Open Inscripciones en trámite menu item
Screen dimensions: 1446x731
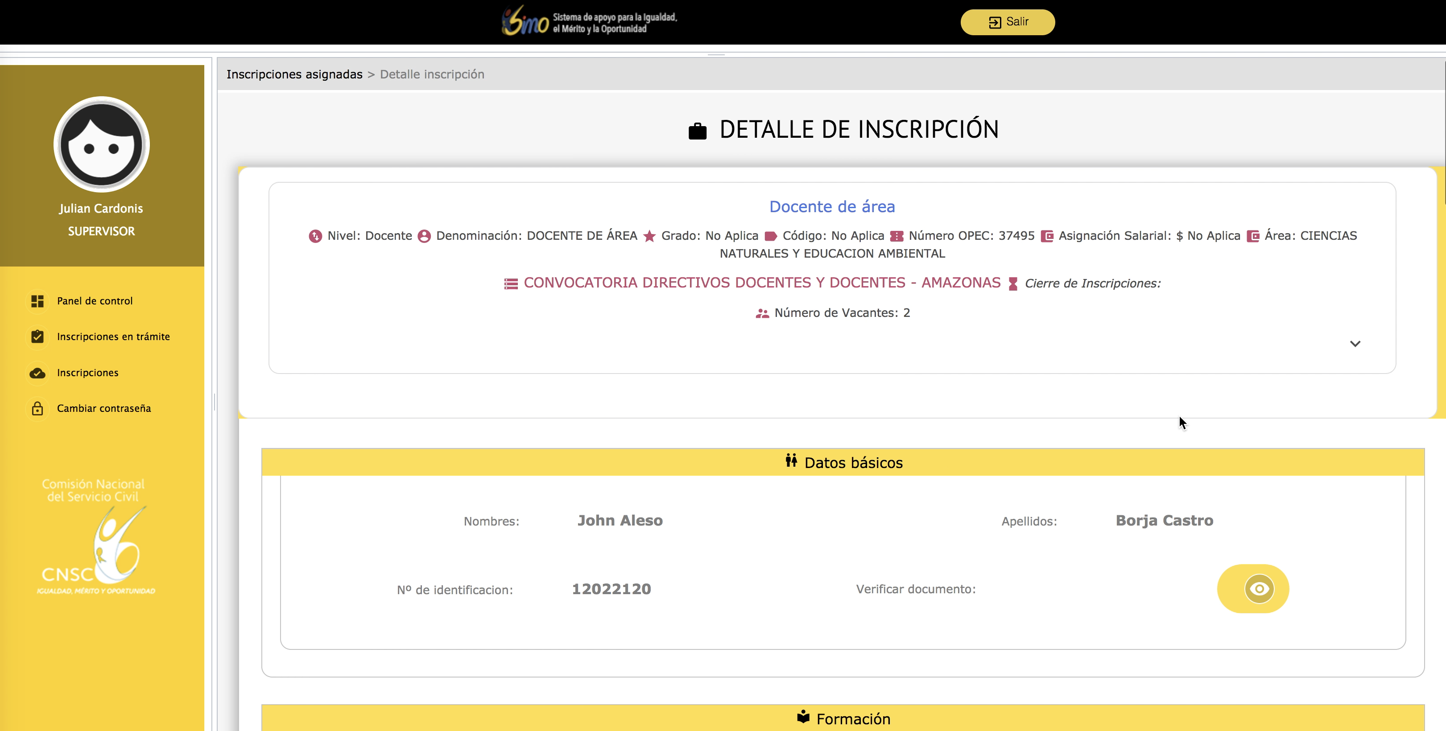pos(113,337)
